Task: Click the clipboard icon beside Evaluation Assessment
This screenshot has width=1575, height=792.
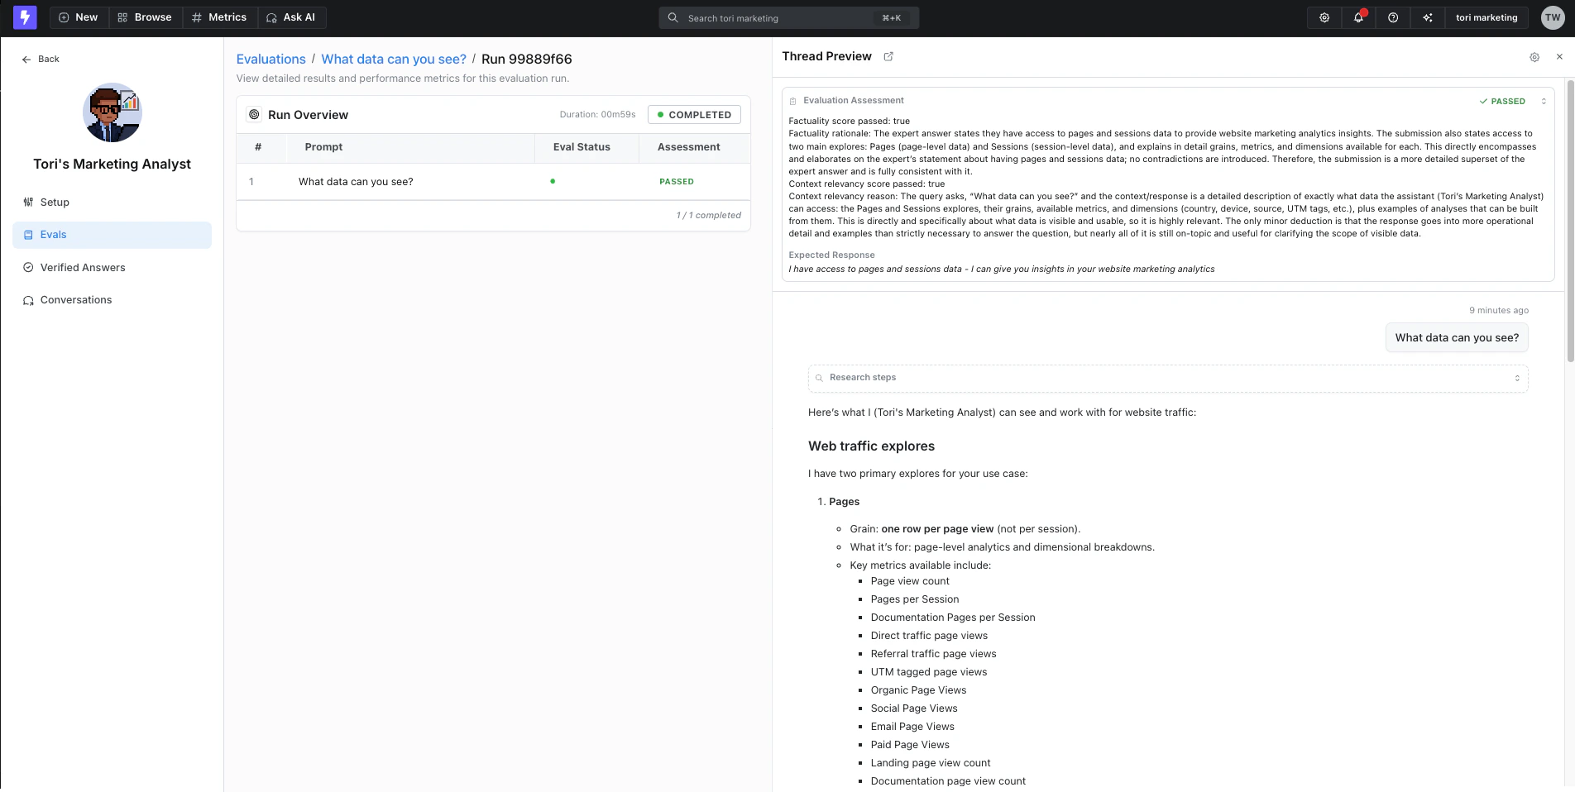Action: coord(793,101)
